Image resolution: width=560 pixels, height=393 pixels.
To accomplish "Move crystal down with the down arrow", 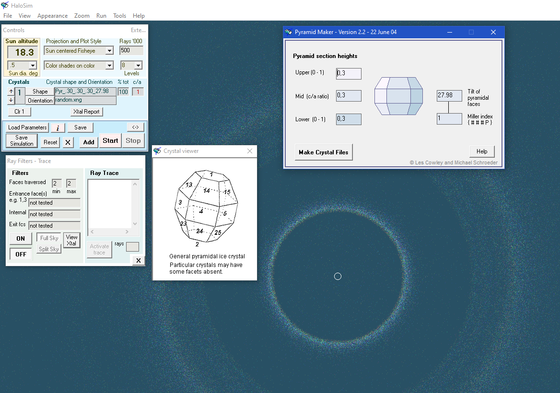I will click(11, 100).
